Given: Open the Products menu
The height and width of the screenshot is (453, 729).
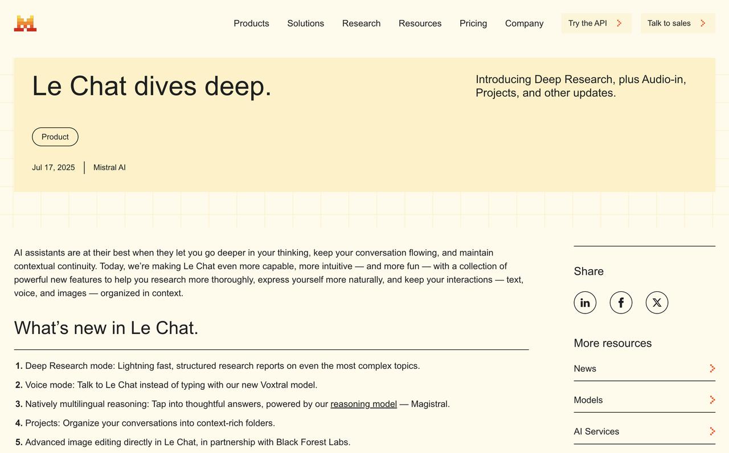Looking at the screenshot, I should (x=251, y=23).
